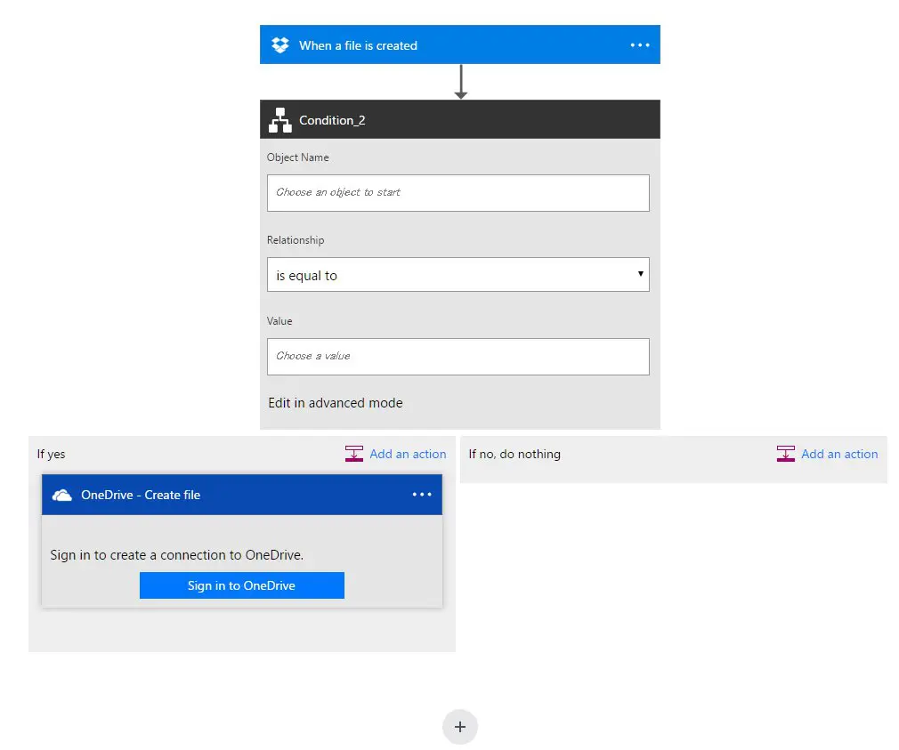
Task: Open the Relationship 'is equal to' dropdown
Action: coord(458,274)
